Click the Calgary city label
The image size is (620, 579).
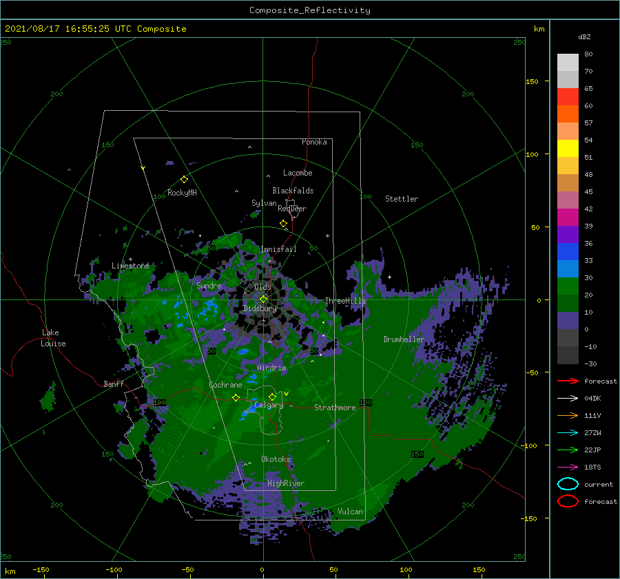coord(269,405)
